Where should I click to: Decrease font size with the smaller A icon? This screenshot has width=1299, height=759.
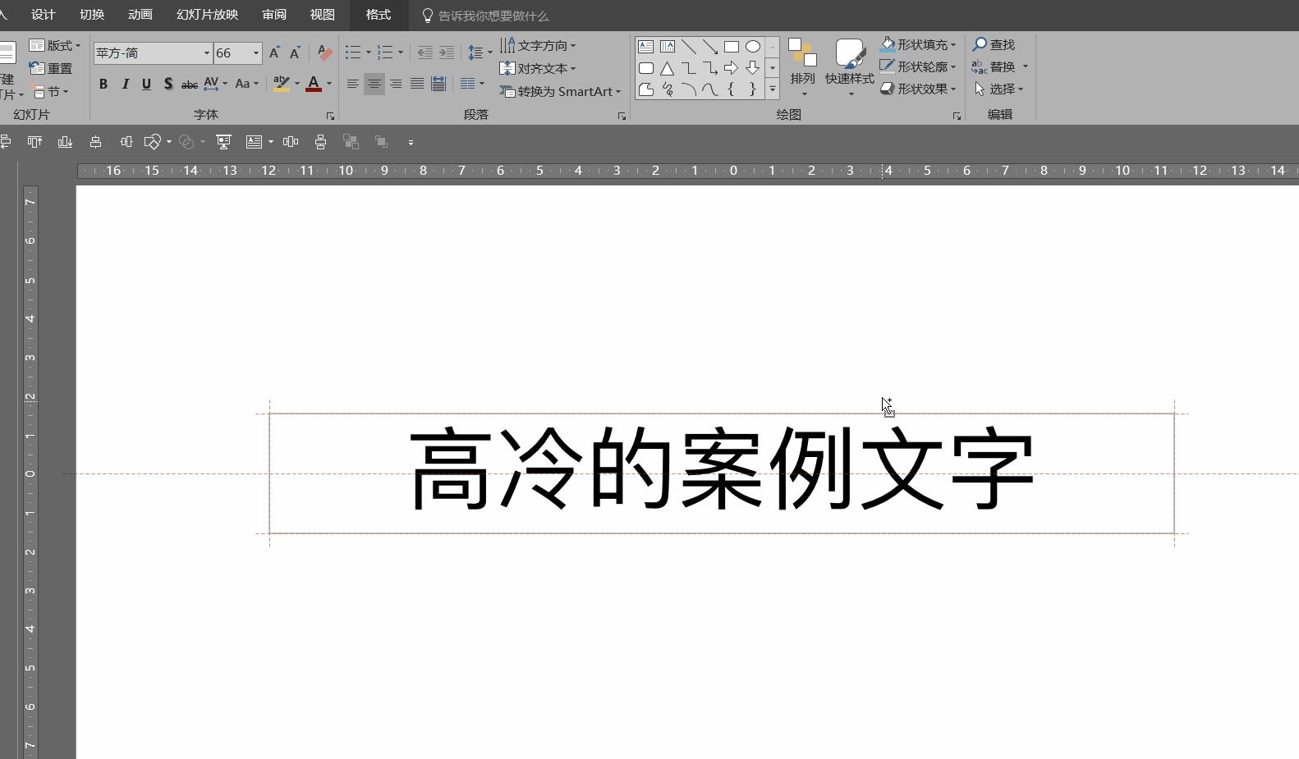pos(295,53)
